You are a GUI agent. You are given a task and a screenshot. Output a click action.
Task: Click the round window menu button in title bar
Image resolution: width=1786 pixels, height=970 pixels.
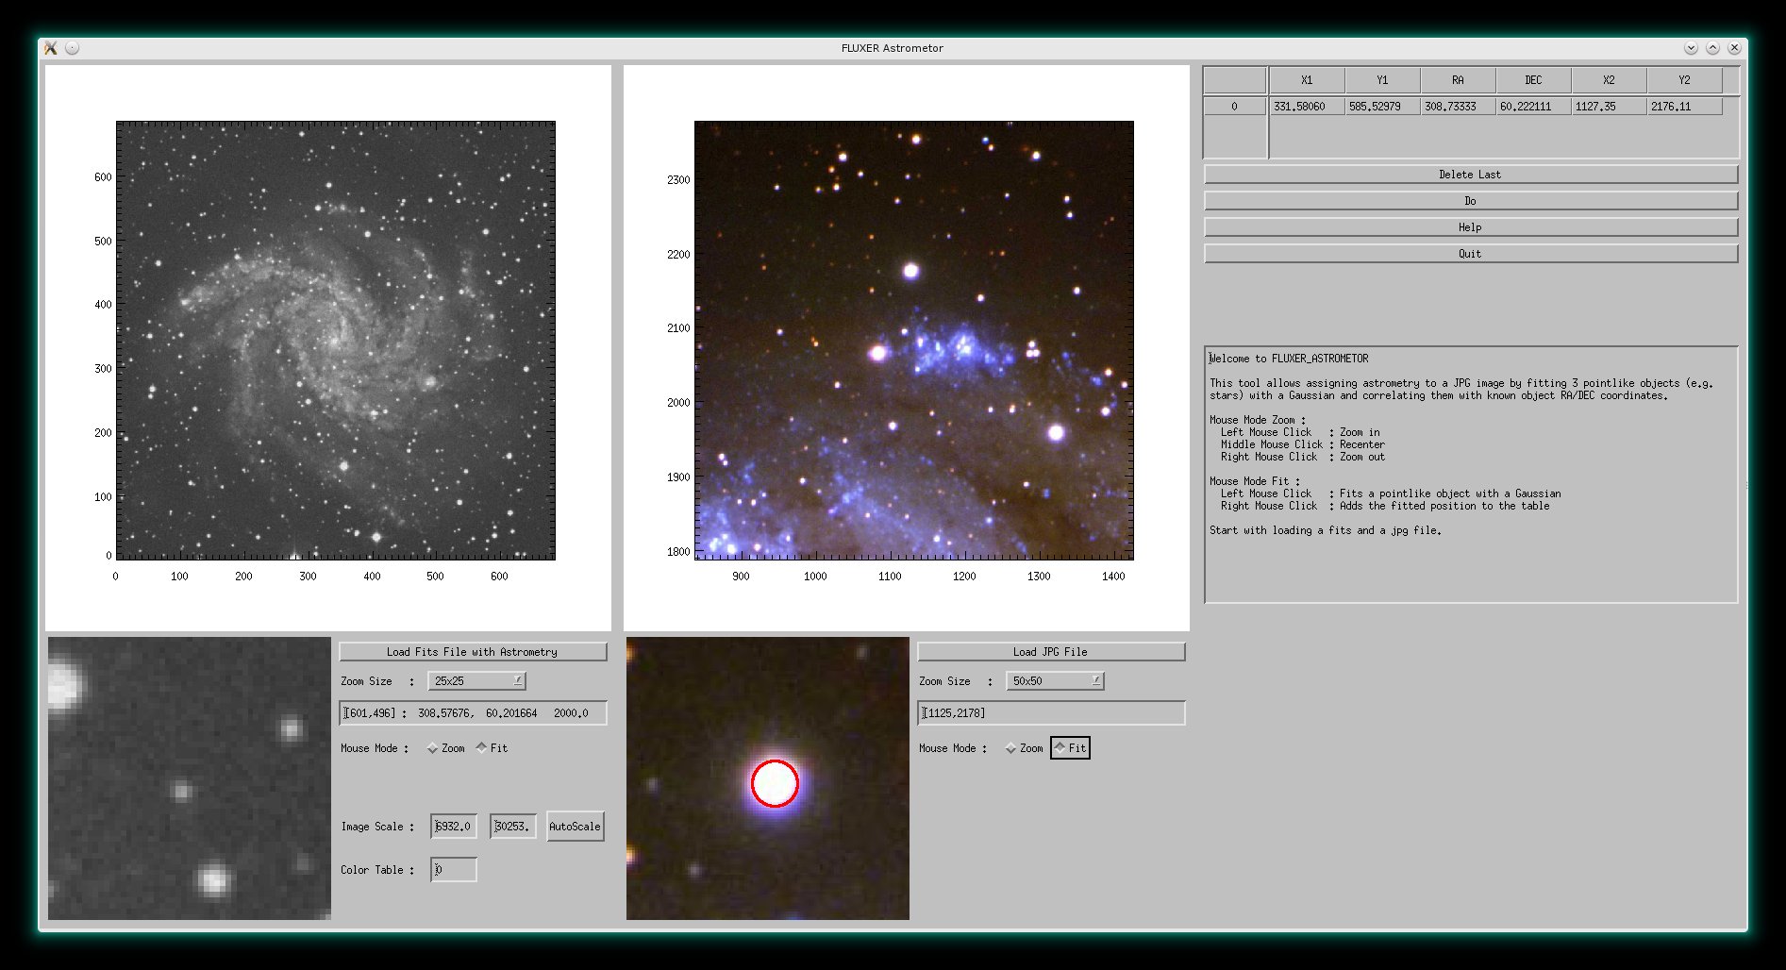tap(73, 48)
